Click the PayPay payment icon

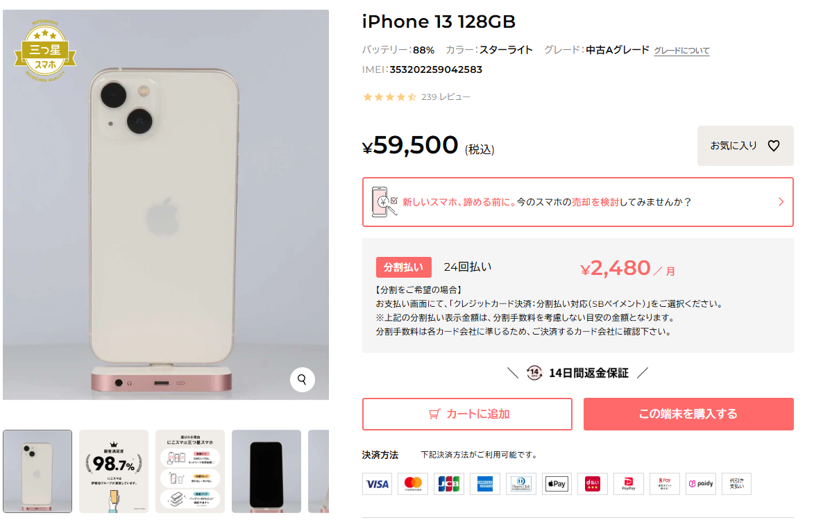pos(628,484)
